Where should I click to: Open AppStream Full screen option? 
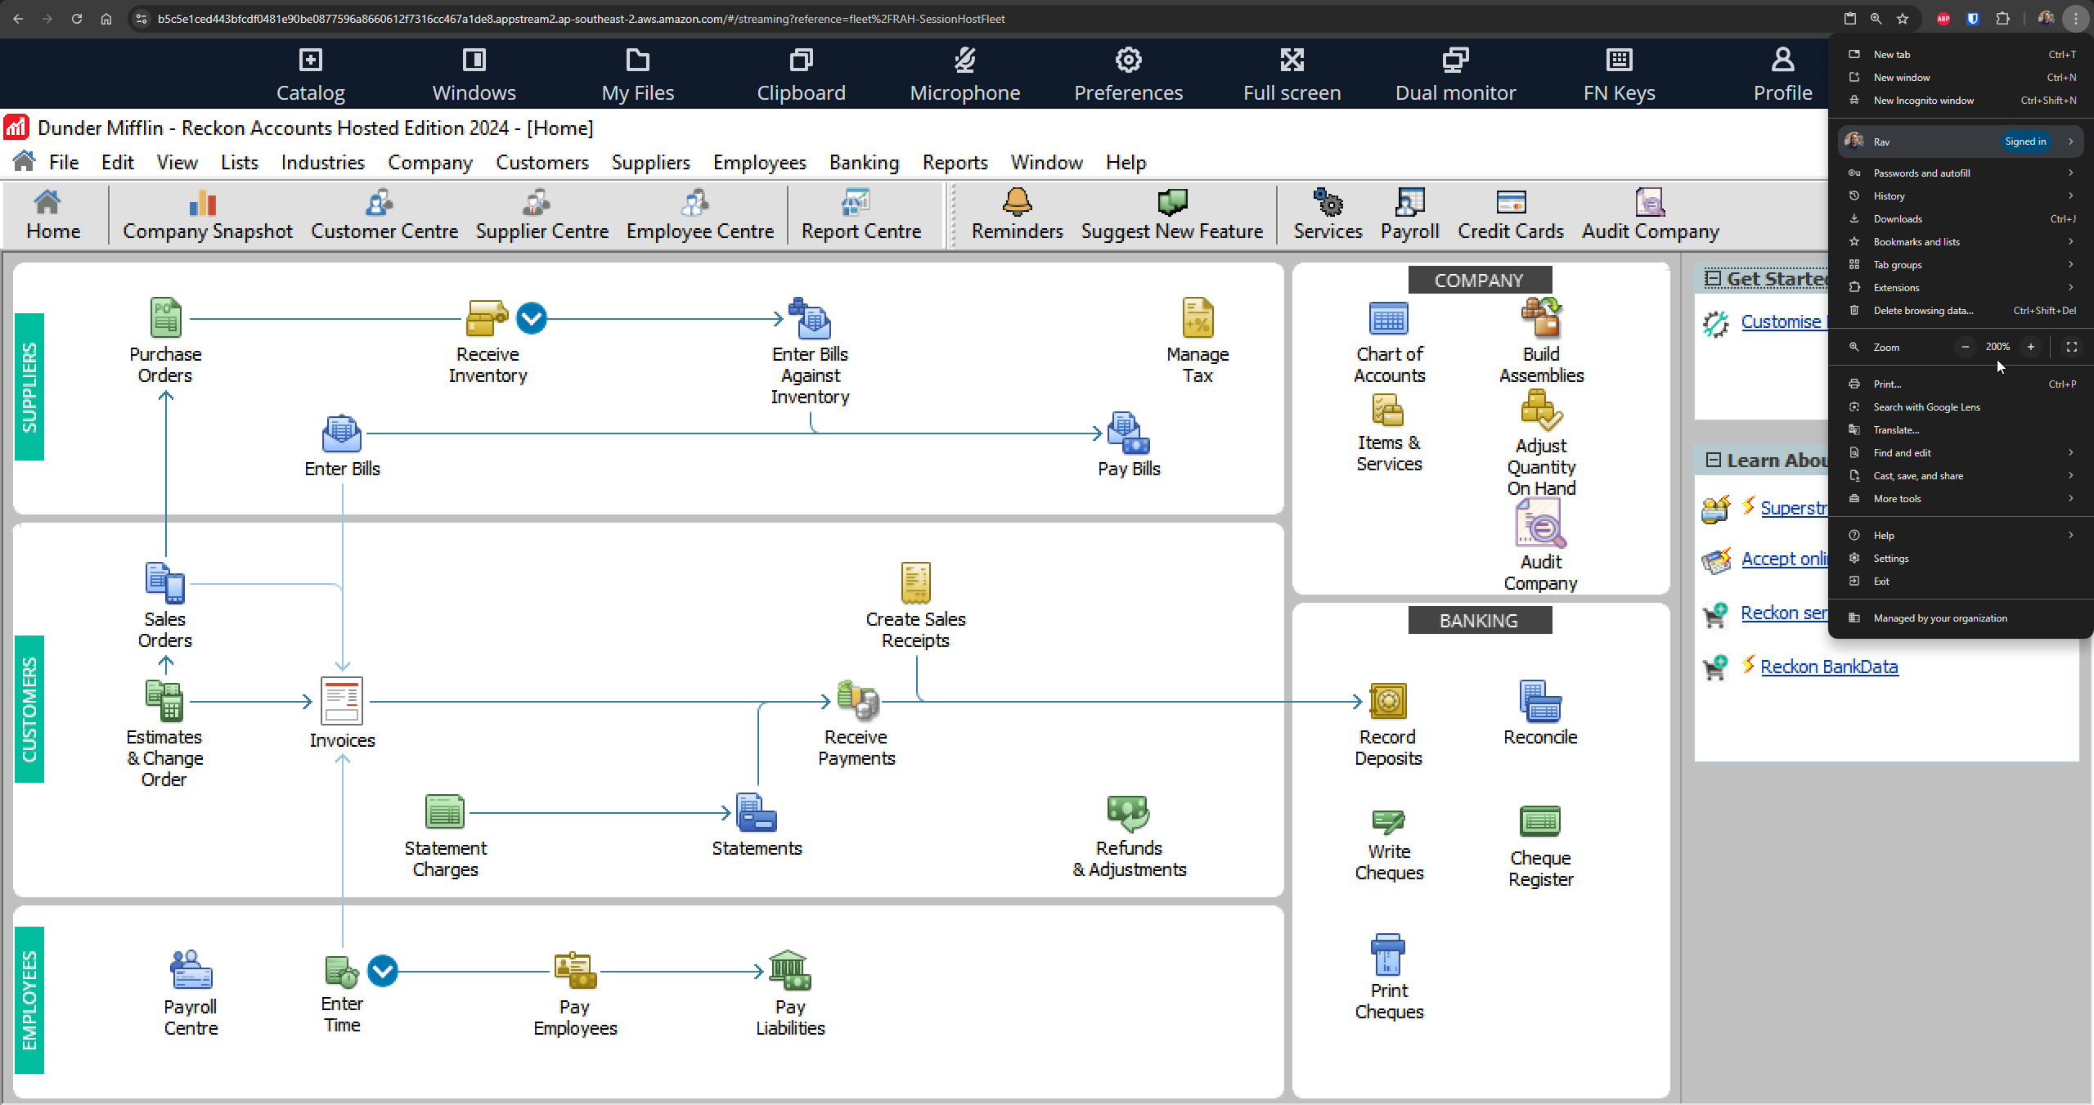(1292, 74)
